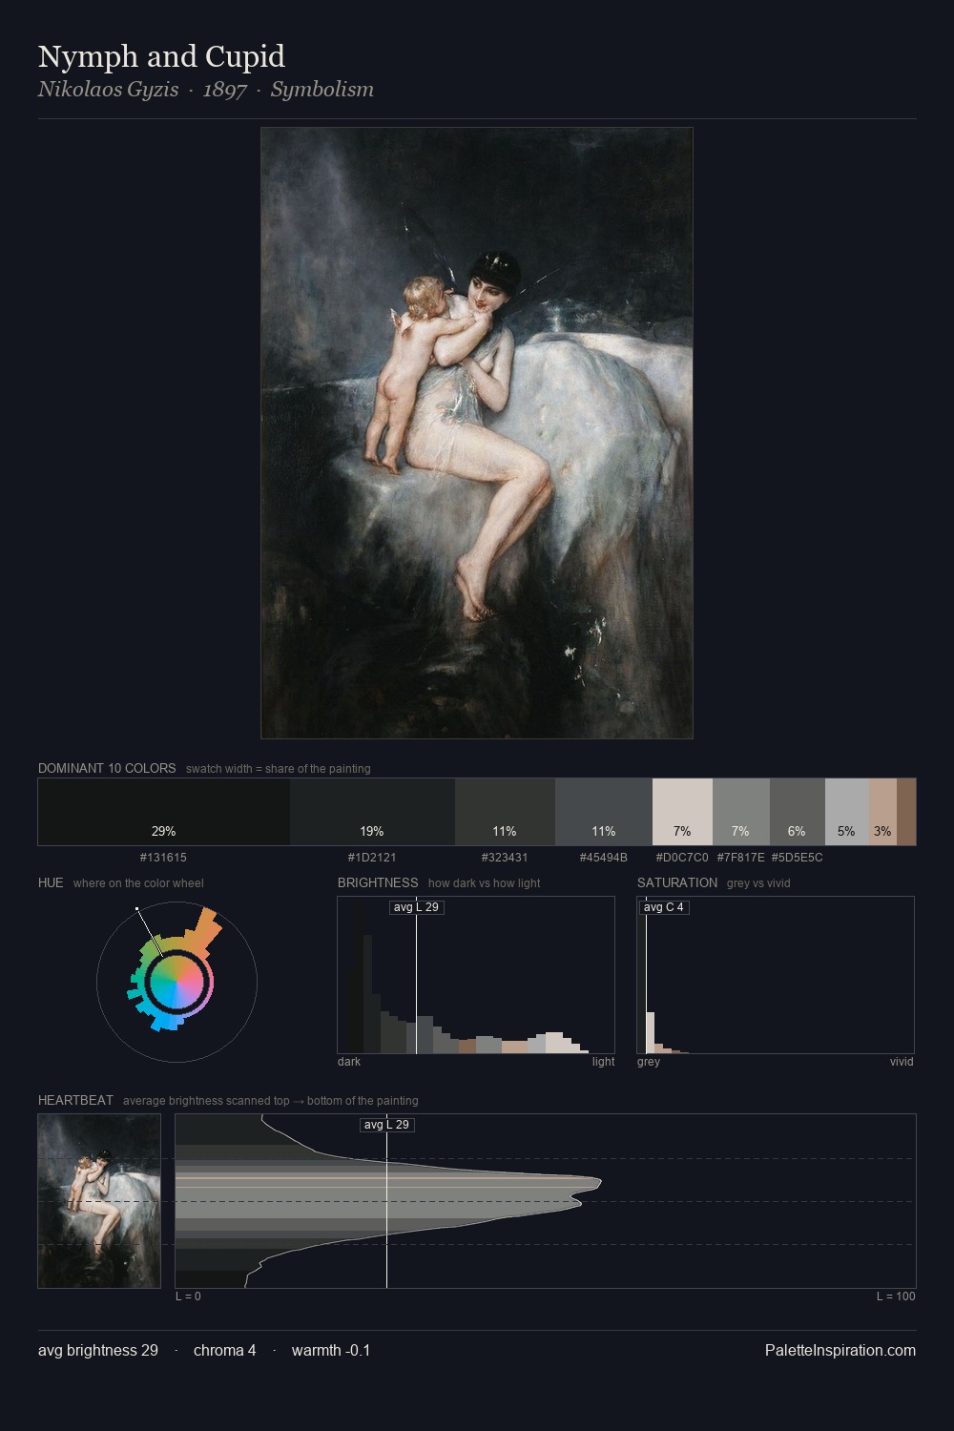
Task: Click 'how dark vs how light' caption
Action: [485, 883]
